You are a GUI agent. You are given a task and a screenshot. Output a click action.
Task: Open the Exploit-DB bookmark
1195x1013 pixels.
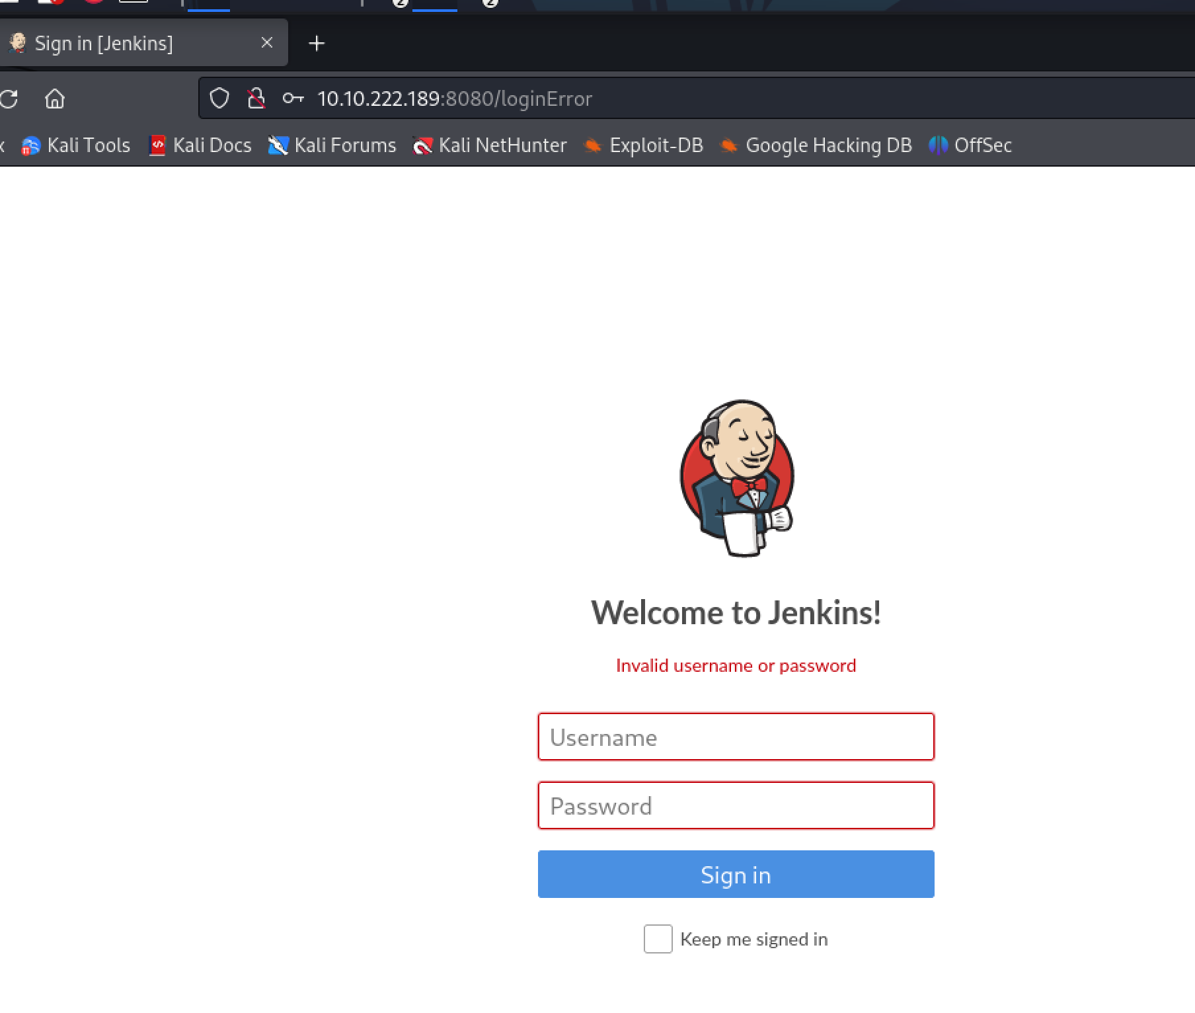tap(644, 145)
